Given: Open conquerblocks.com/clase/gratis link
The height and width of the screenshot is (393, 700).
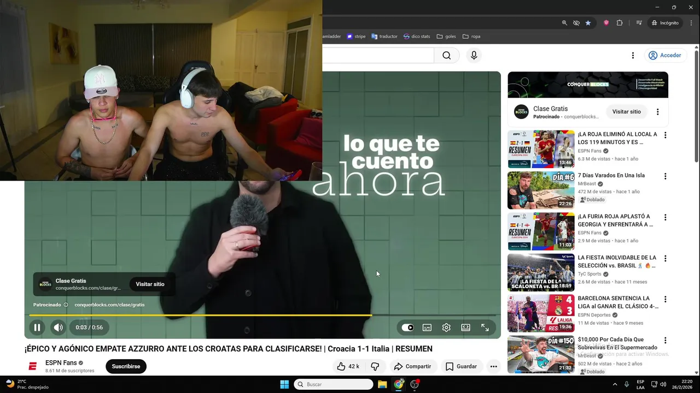Looking at the screenshot, I should (109, 305).
